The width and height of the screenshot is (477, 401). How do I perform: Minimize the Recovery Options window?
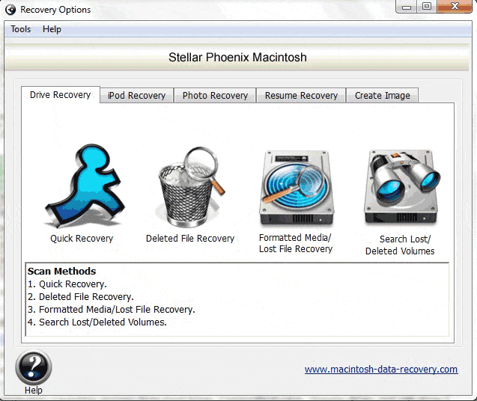407,7
